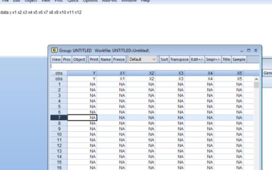The width and height of the screenshot is (272, 170).
Task: Click the Print button
Action: pos(94,59)
